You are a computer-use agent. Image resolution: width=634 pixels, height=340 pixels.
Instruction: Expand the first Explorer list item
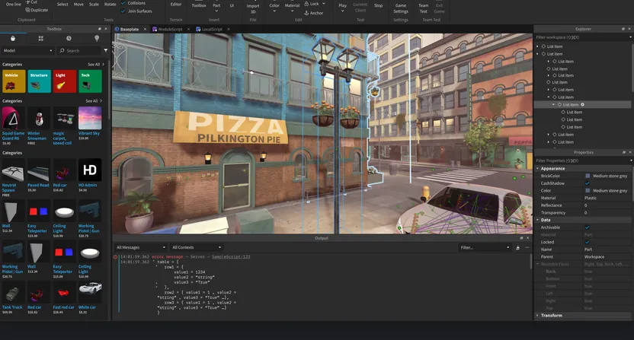click(x=537, y=46)
